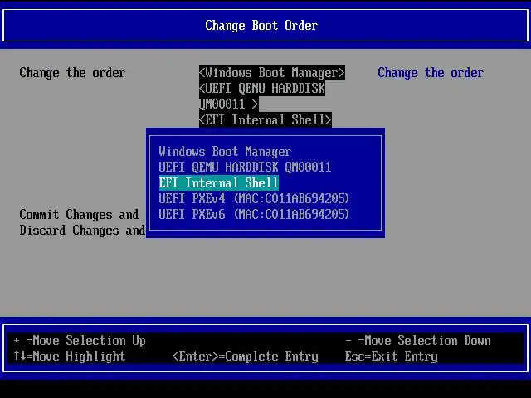Click <UEFI QEMU HARDDISK order field line
Image resolution: width=531 pixels, height=398 pixels.
point(262,89)
